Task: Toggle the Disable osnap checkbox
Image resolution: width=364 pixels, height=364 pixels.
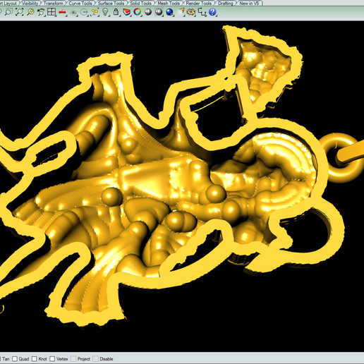Action: [95, 358]
